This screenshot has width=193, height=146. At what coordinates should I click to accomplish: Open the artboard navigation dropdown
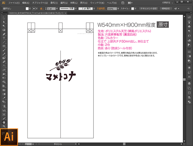click(33, 144)
